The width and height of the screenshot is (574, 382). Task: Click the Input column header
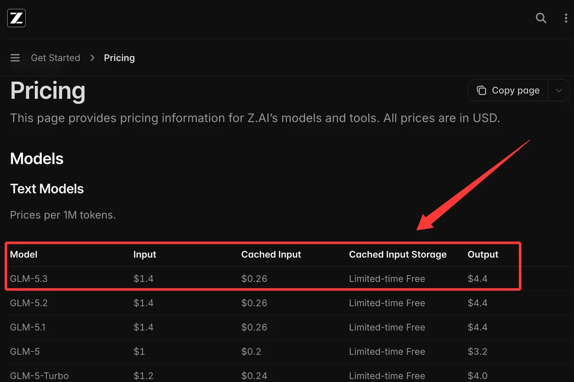point(145,255)
